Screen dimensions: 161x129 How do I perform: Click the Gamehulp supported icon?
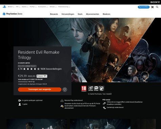click(104, 108)
